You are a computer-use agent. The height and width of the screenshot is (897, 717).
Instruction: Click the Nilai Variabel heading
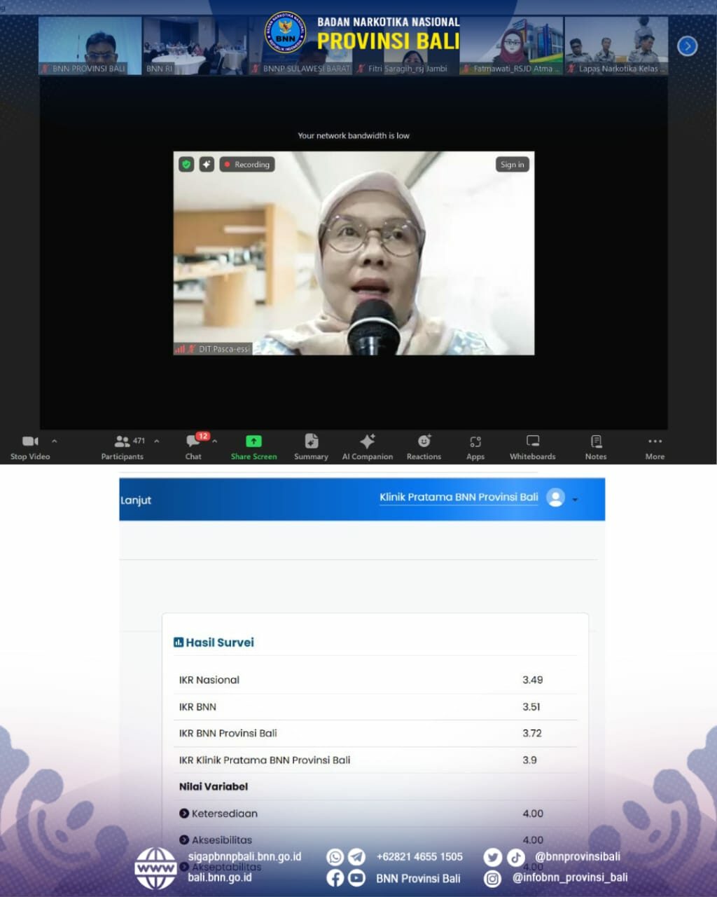[214, 786]
